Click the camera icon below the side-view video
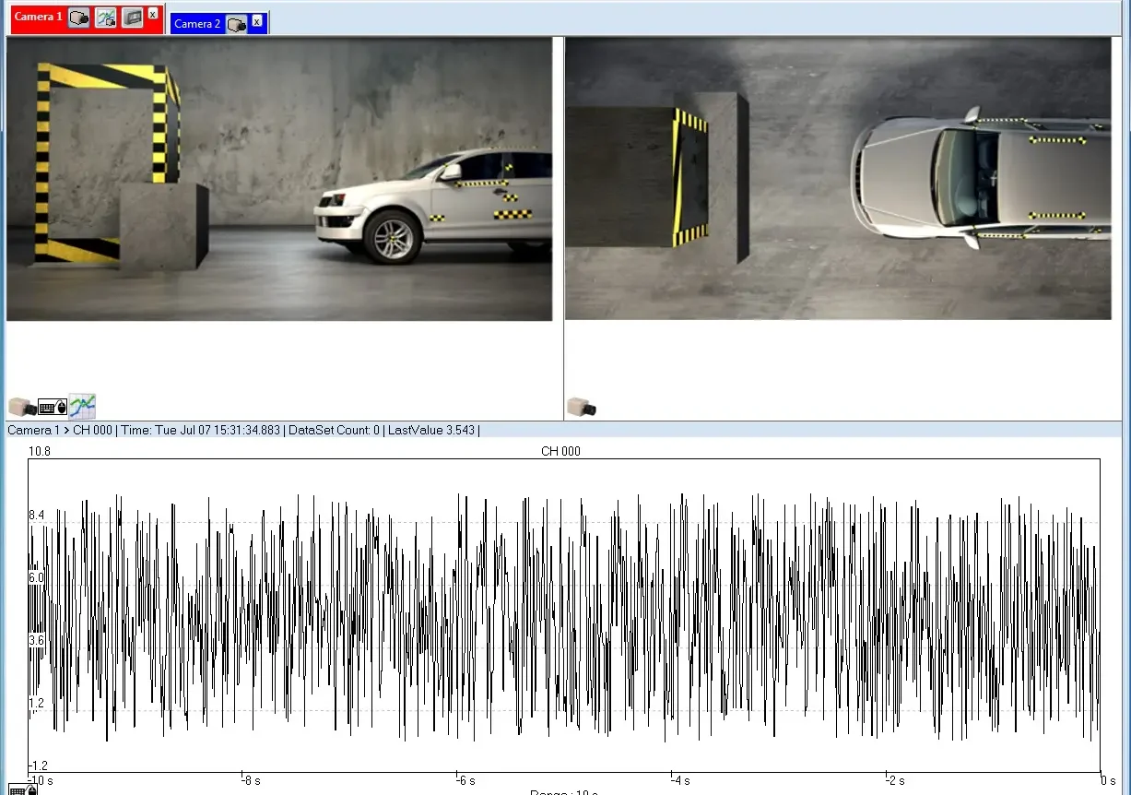This screenshot has width=1131, height=795. [x=22, y=406]
